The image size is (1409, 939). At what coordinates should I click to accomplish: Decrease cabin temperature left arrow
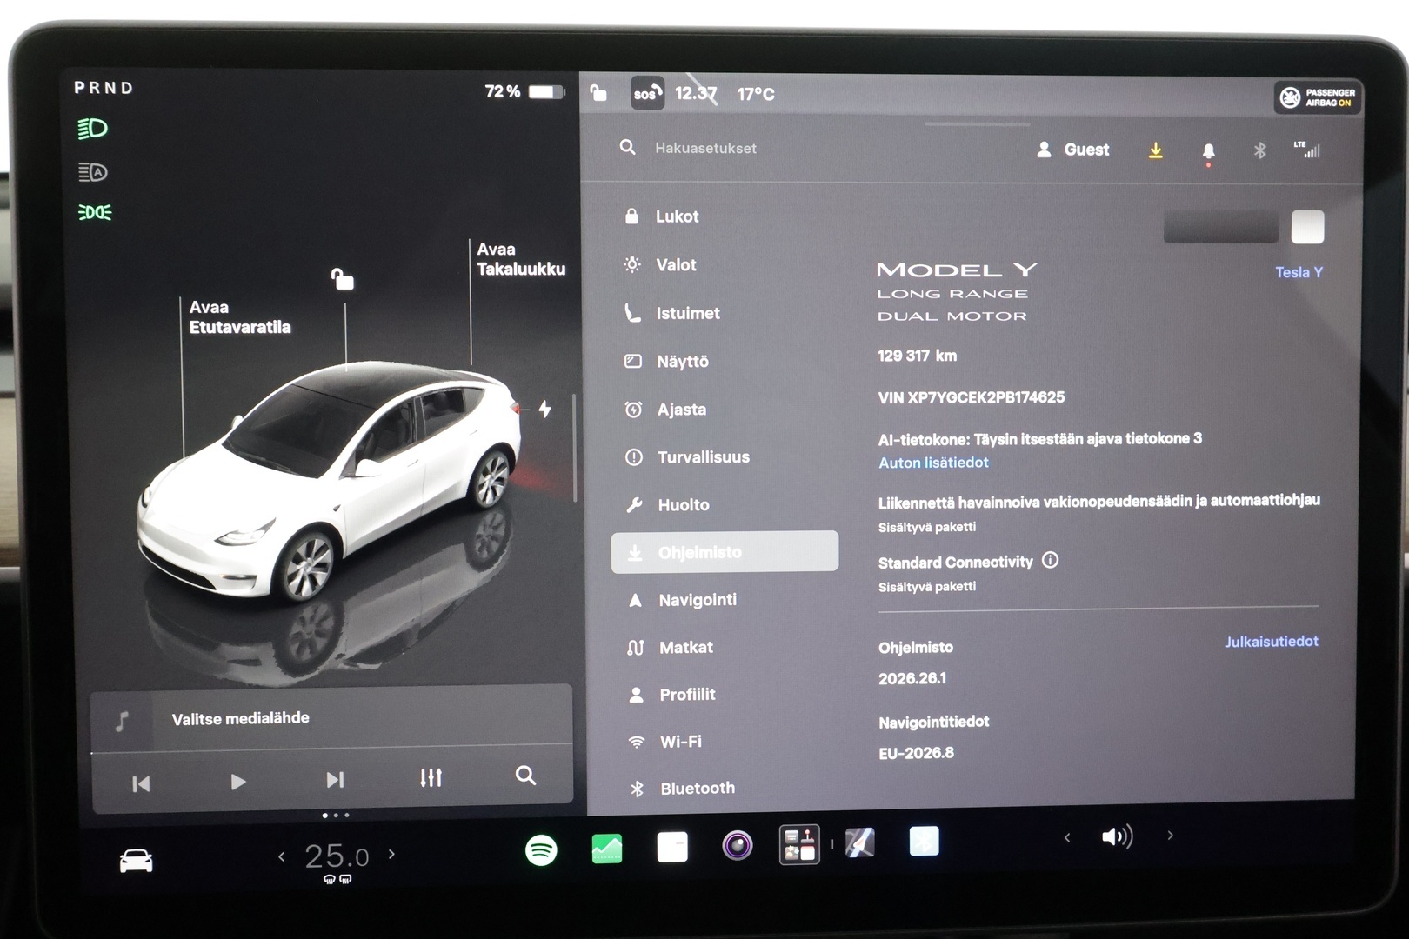(x=281, y=856)
